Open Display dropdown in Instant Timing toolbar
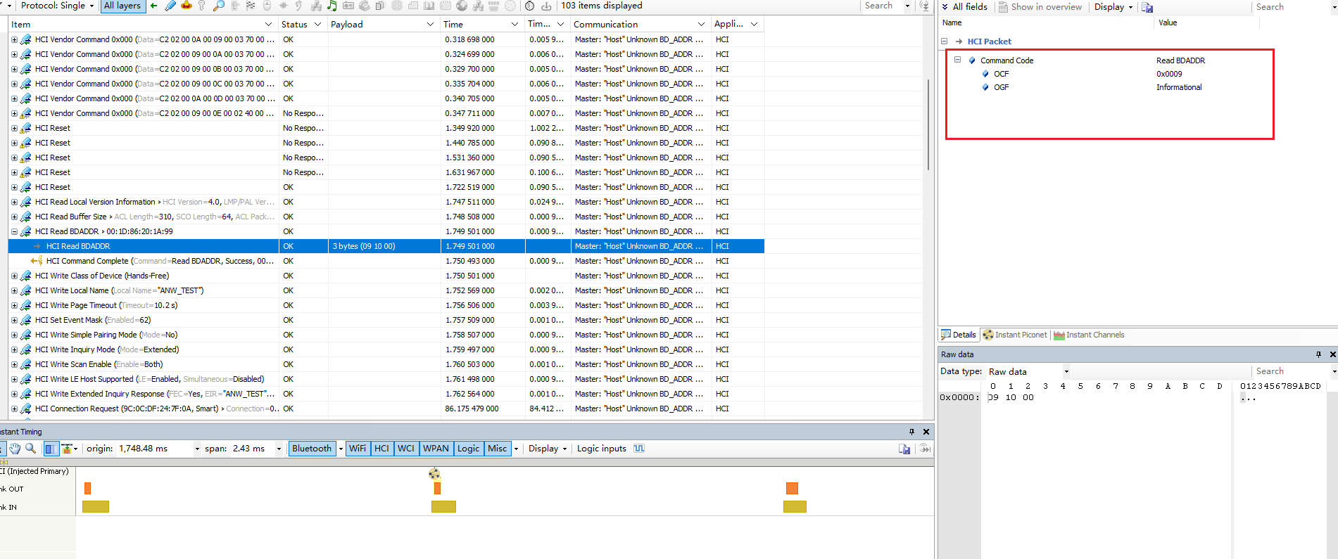 548,449
